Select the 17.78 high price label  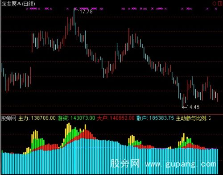pos(86,12)
